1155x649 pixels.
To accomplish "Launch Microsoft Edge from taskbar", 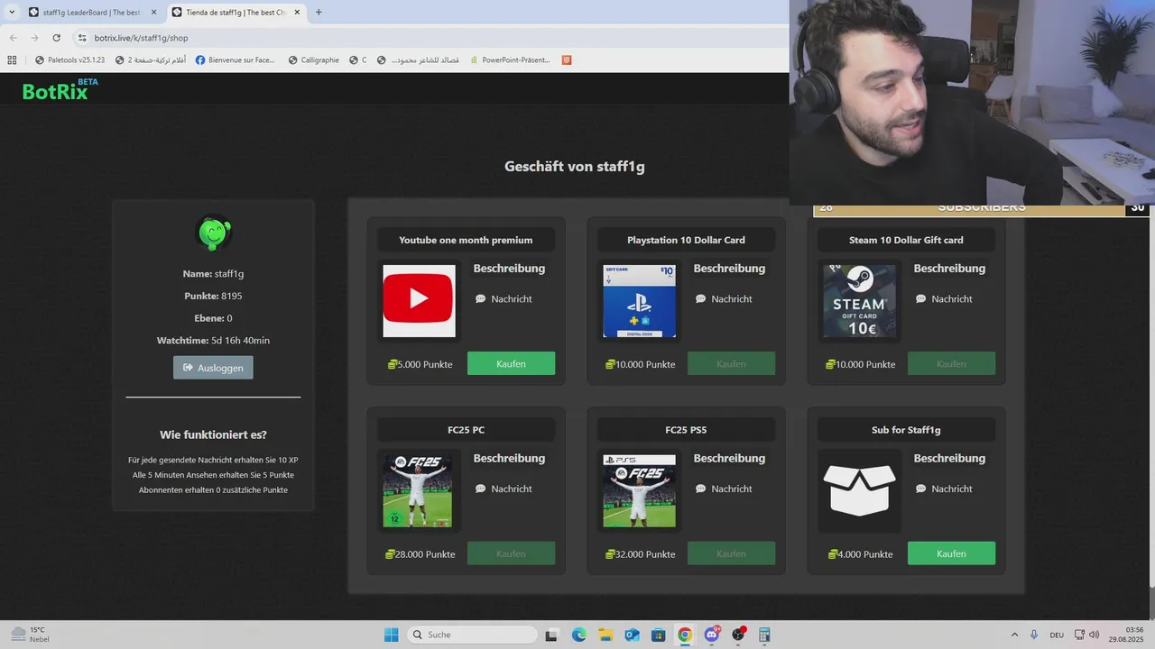I will [x=578, y=635].
